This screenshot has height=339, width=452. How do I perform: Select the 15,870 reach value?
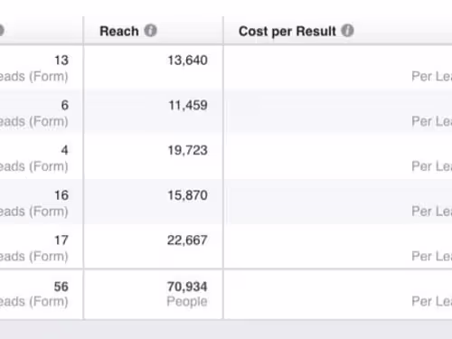187,195
